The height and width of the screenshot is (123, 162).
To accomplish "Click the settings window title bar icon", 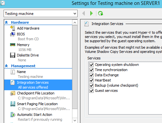I will point(2,3).
